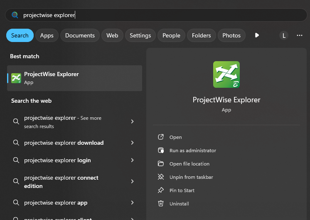Uninstall the ProjectWise Explorer app
The height and width of the screenshot is (220, 310).
179,204
